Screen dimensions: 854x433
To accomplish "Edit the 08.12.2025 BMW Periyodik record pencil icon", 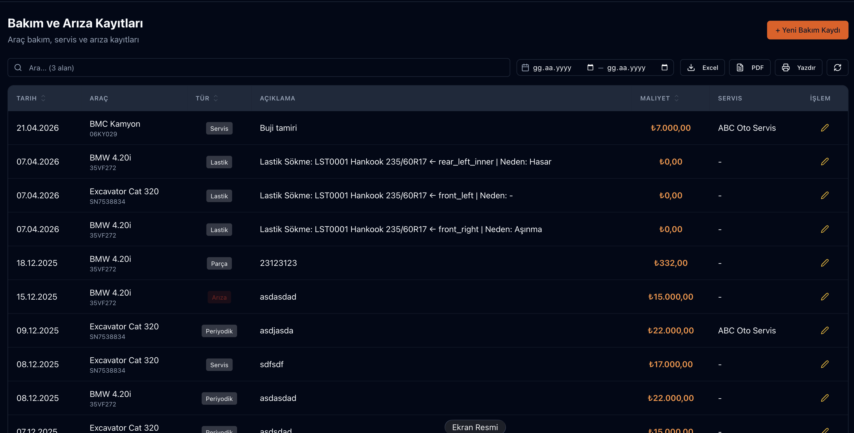I will [x=825, y=398].
